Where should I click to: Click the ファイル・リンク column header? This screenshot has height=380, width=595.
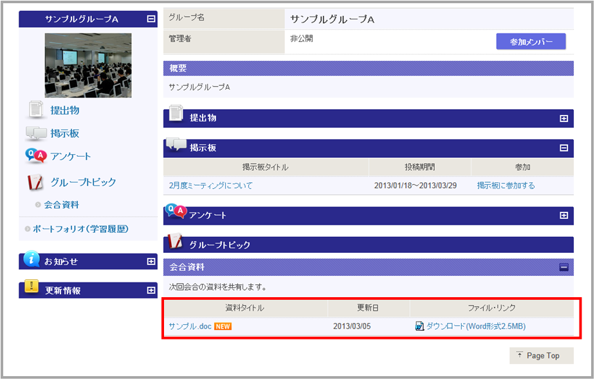[492, 308]
